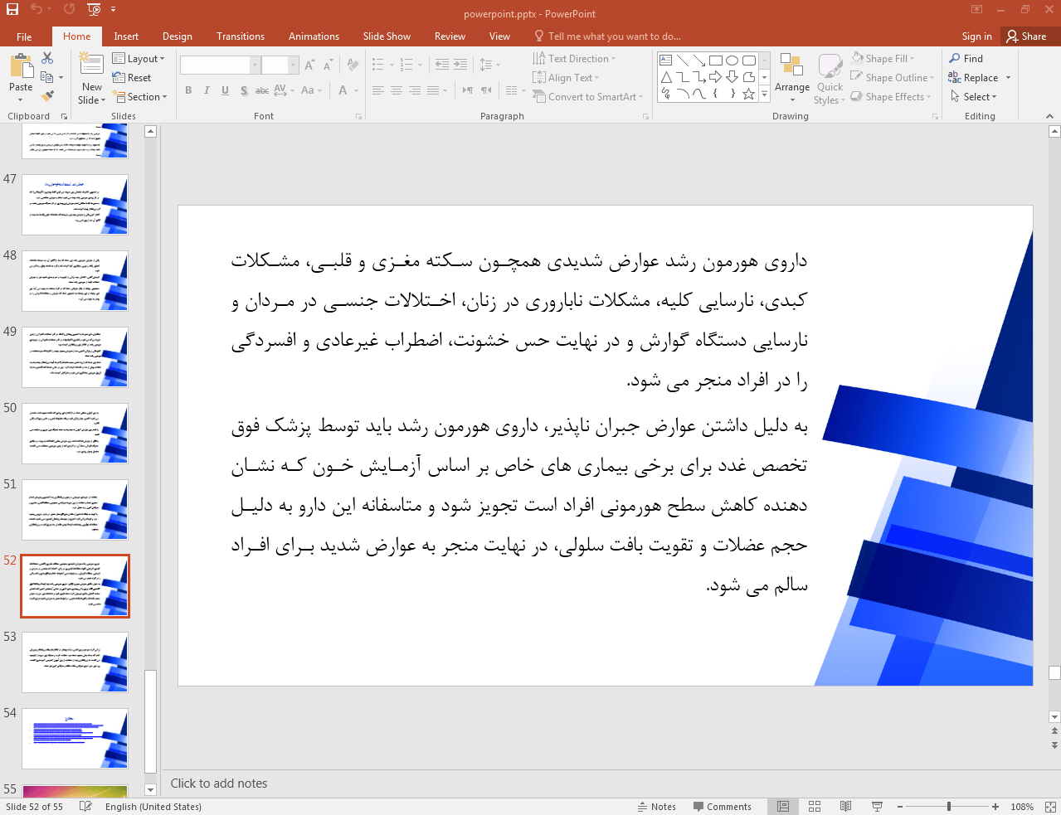Open Line Spacing options
The width and height of the screenshot is (1061, 815).
click(489, 65)
